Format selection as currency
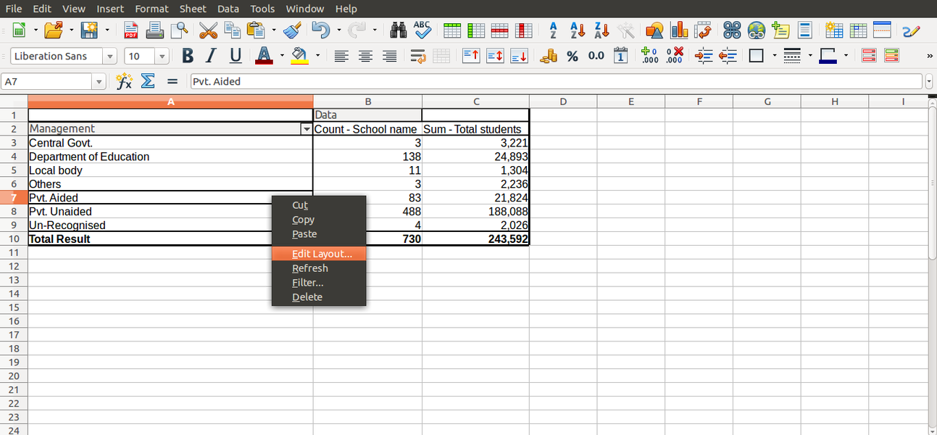937x435 pixels. click(548, 55)
